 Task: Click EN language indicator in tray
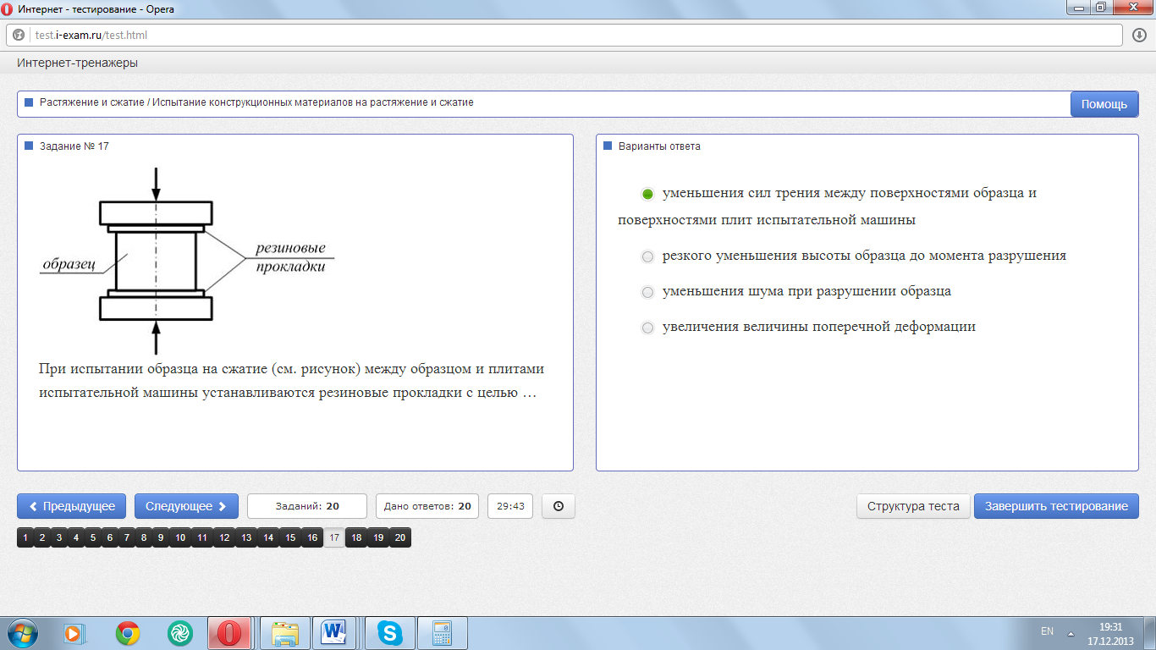(1048, 631)
